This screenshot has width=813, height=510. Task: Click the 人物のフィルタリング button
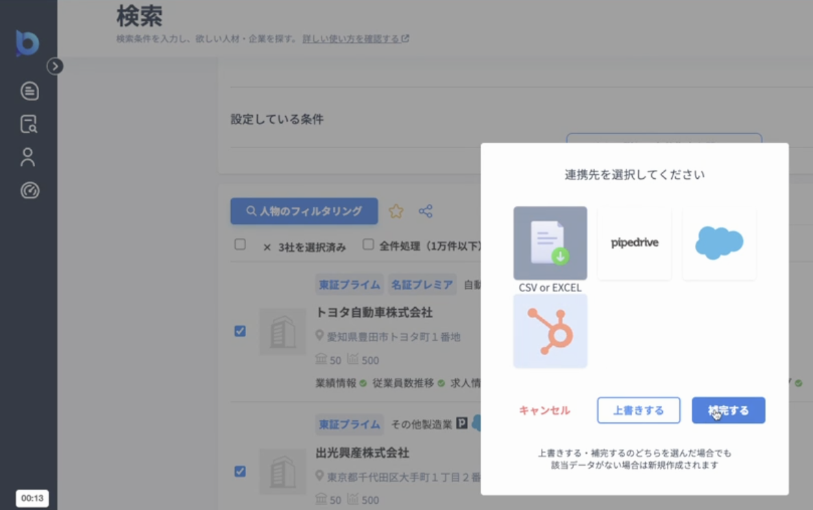coord(304,211)
